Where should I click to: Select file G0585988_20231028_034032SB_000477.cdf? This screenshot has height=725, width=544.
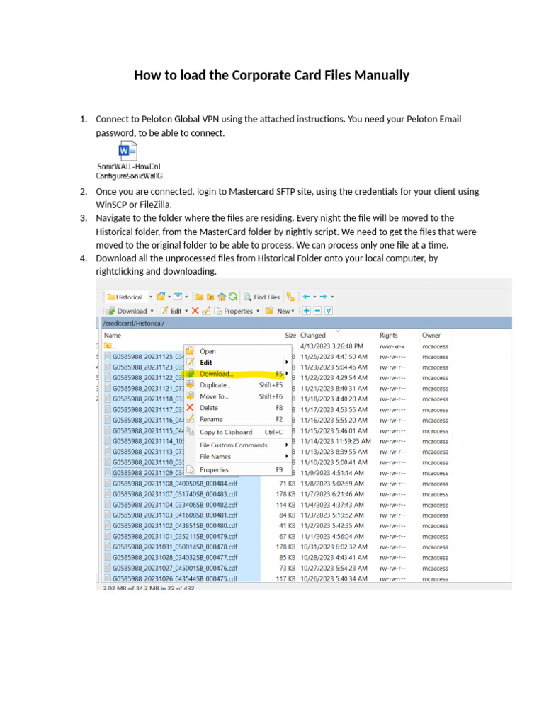175,558
